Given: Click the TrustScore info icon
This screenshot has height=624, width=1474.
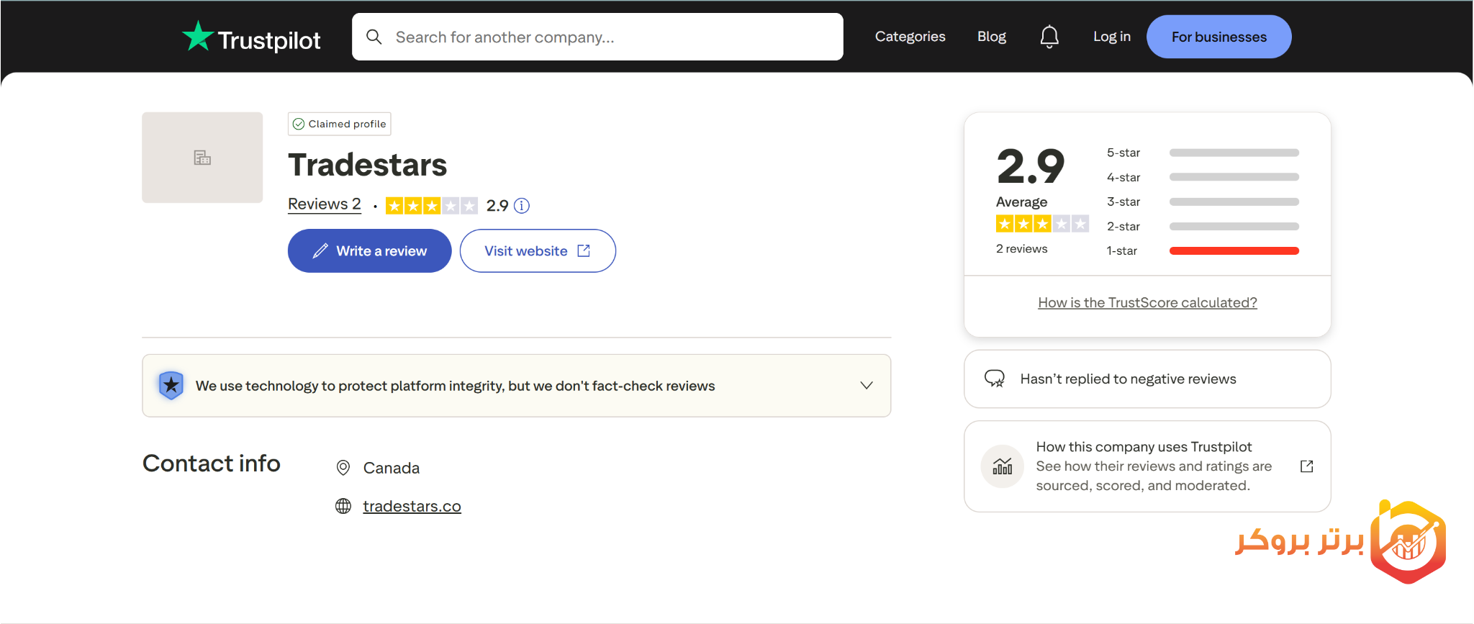Looking at the screenshot, I should [x=522, y=206].
